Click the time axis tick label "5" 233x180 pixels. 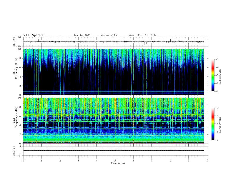115,161
